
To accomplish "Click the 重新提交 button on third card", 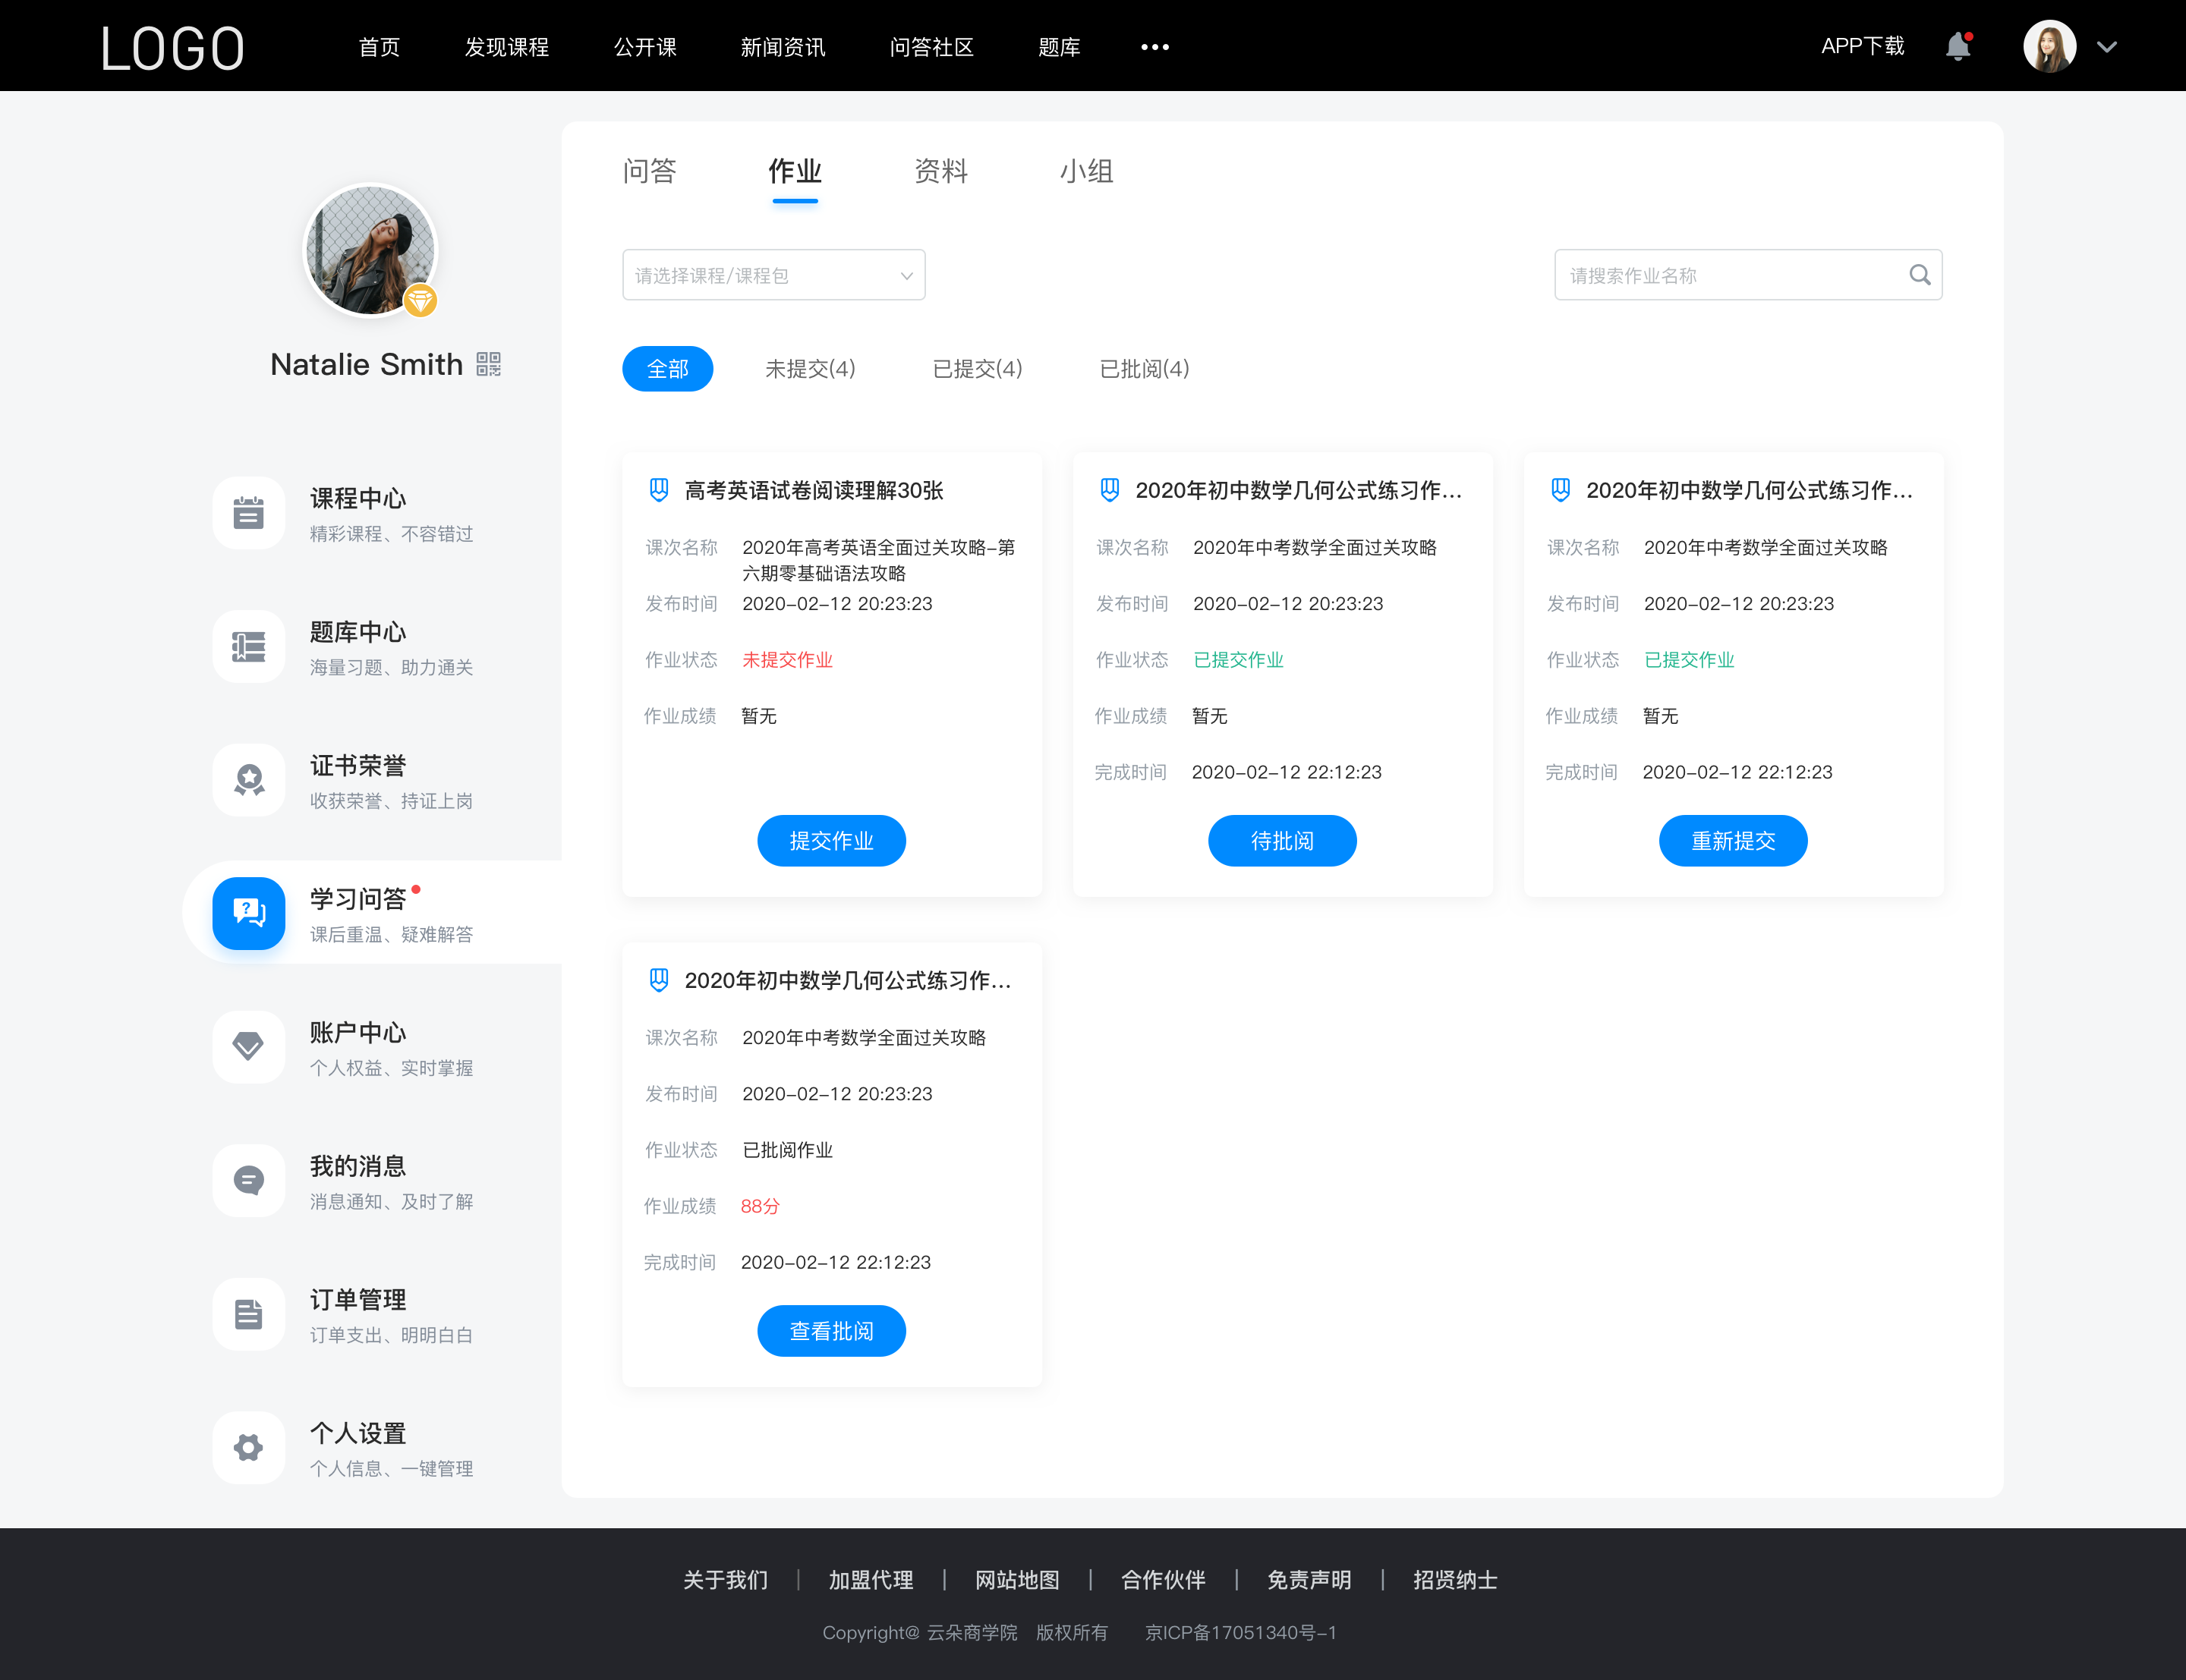I will tap(1734, 842).
